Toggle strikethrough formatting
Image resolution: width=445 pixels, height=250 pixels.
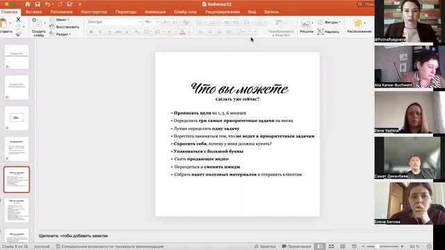(119, 32)
